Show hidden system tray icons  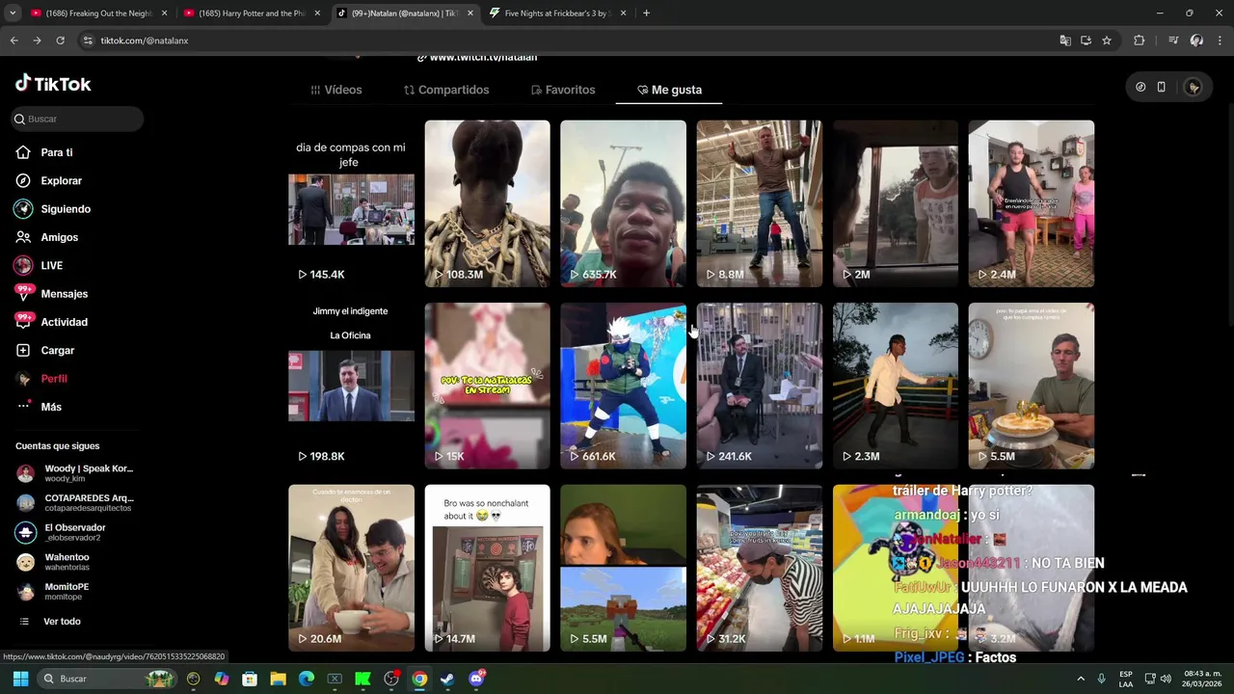point(1081,679)
